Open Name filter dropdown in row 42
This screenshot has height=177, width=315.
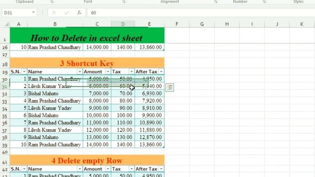[80, 169]
